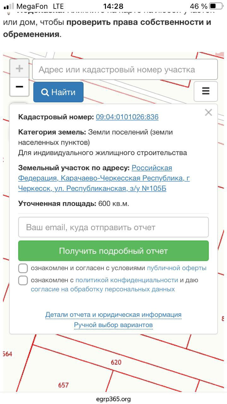The width and height of the screenshot is (227, 404).
Task: Expand Детали отчета и юридическая информация
Action: pos(113,315)
